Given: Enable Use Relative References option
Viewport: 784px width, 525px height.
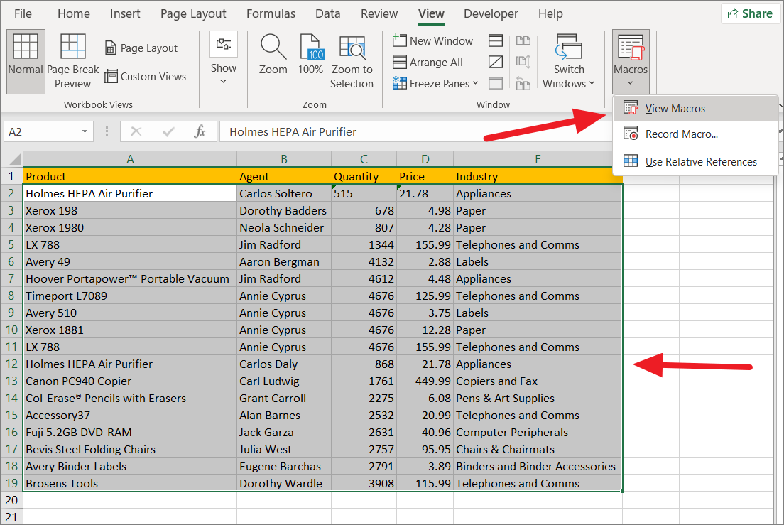Looking at the screenshot, I should pos(700,162).
